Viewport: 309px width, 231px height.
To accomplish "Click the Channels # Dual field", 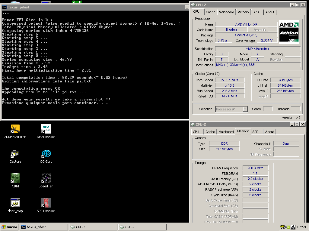I will (286, 143).
